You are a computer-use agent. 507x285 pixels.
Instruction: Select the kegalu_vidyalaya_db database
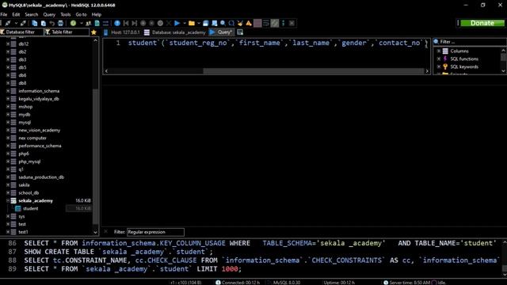pos(39,99)
